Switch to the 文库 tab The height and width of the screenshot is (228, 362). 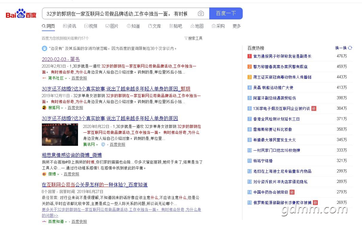pos(155,26)
